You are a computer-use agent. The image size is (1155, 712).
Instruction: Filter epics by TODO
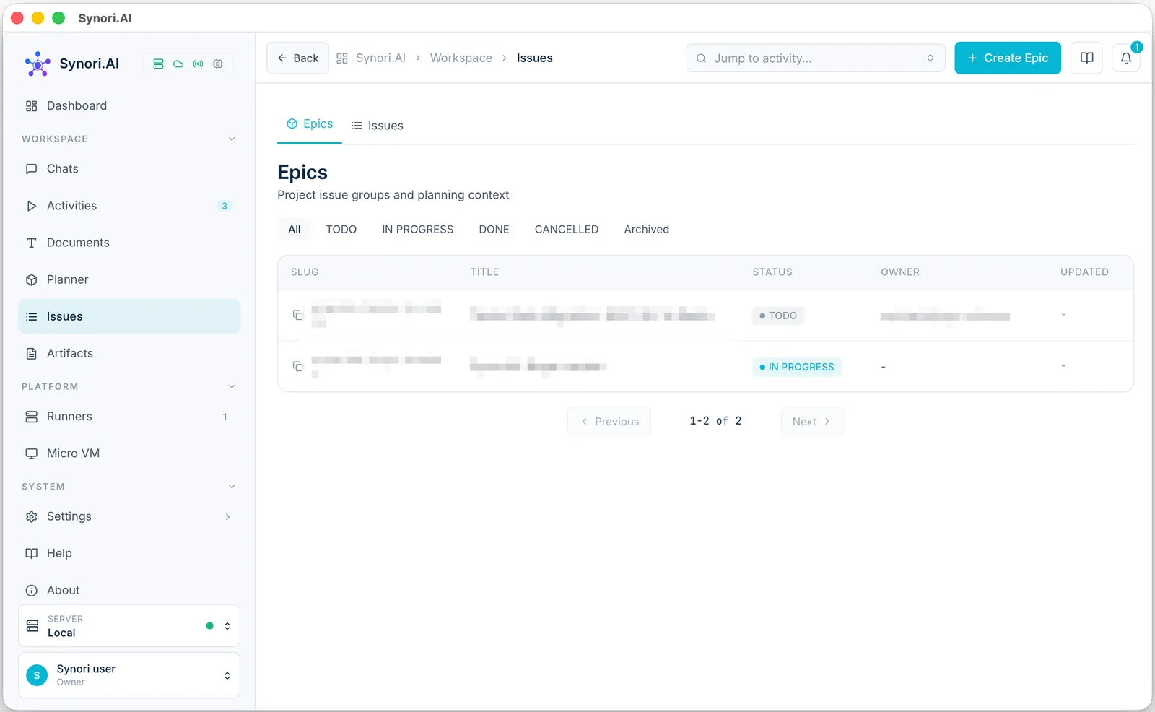(x=341, y=230)
